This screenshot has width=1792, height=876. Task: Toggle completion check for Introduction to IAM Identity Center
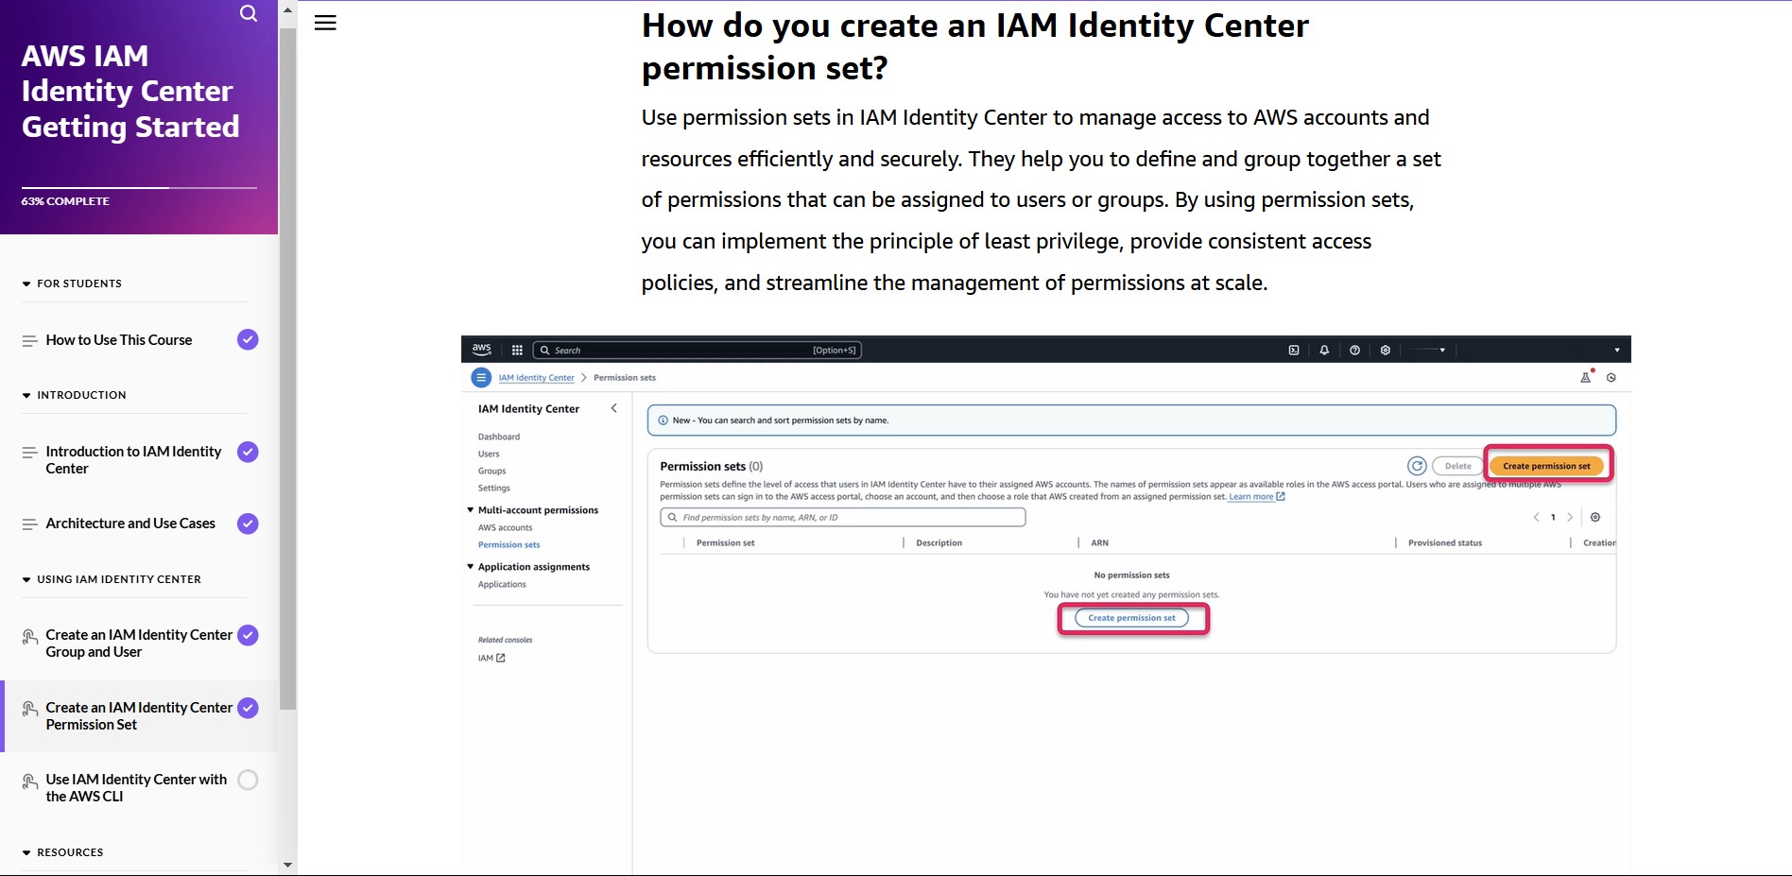(248, 452)
